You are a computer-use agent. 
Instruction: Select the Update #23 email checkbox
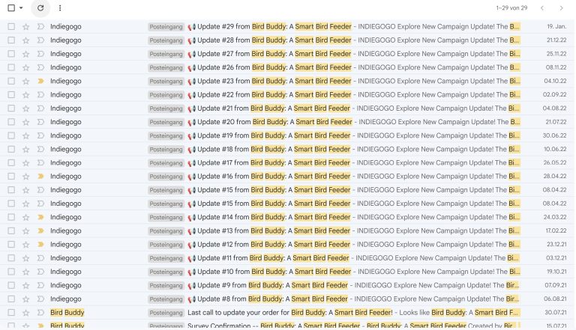[x=11, y=81]
